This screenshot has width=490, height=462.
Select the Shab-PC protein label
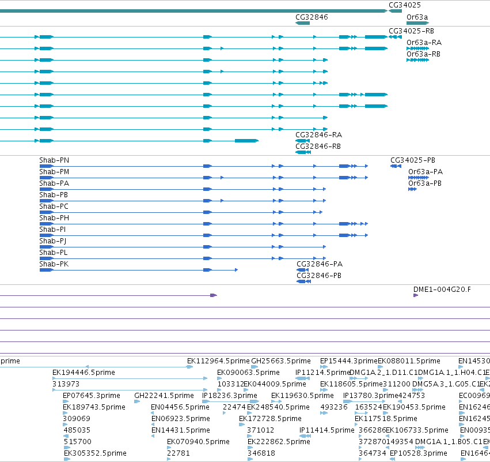pos(54,206)
